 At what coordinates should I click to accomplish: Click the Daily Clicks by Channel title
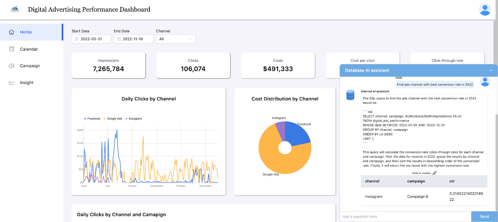tap(149, 99)
